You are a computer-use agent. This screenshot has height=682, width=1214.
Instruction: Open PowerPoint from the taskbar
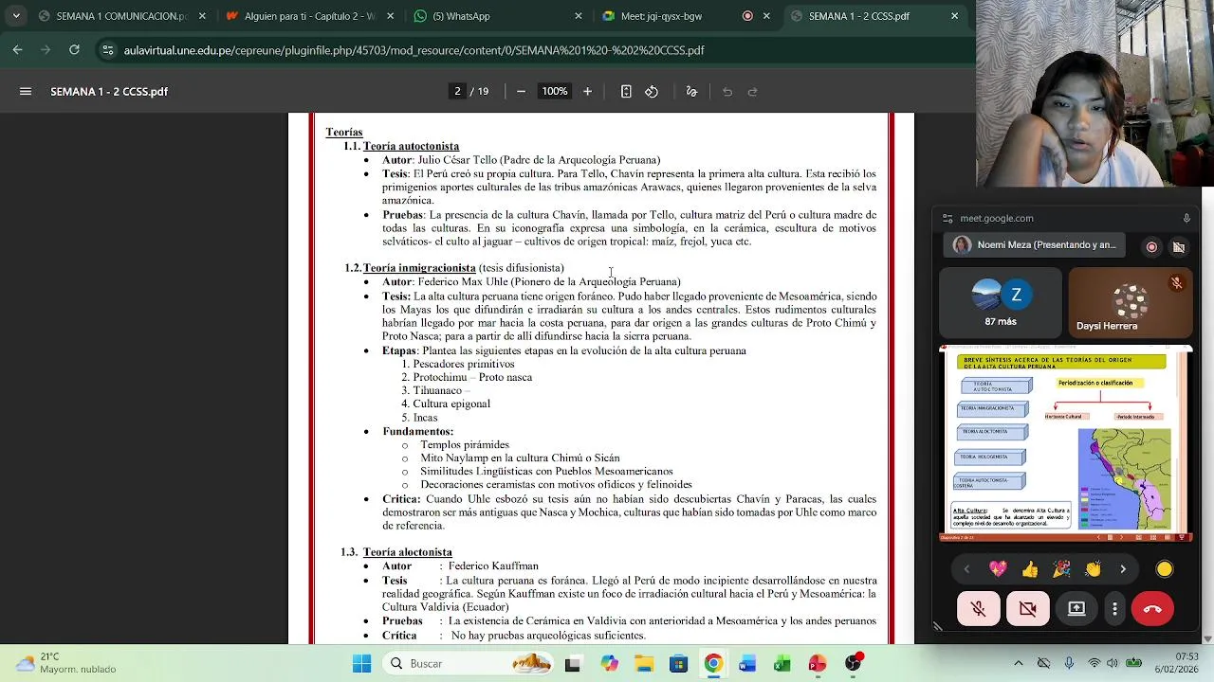point(818,664)
